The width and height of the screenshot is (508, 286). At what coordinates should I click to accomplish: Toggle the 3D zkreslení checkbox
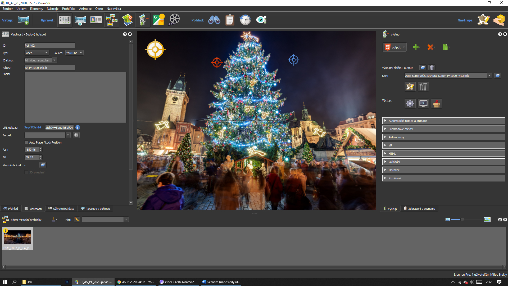[26, 172]
